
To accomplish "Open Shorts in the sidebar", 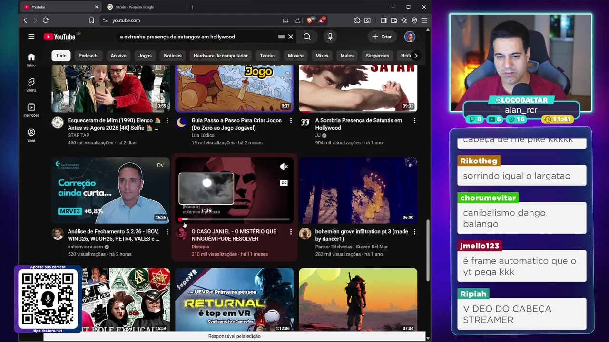I will point(31,85).
